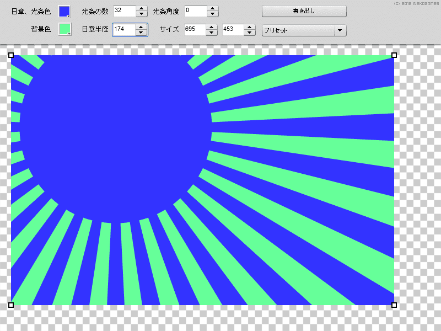The image size is (441, 331).
Task: Decrease the 光条角度 value with down arrow
Action: click(x=213, y=14)
